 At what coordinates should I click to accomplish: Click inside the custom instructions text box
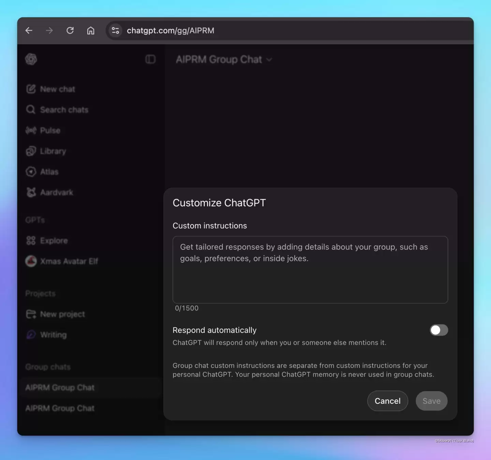[x=310, y=269]
